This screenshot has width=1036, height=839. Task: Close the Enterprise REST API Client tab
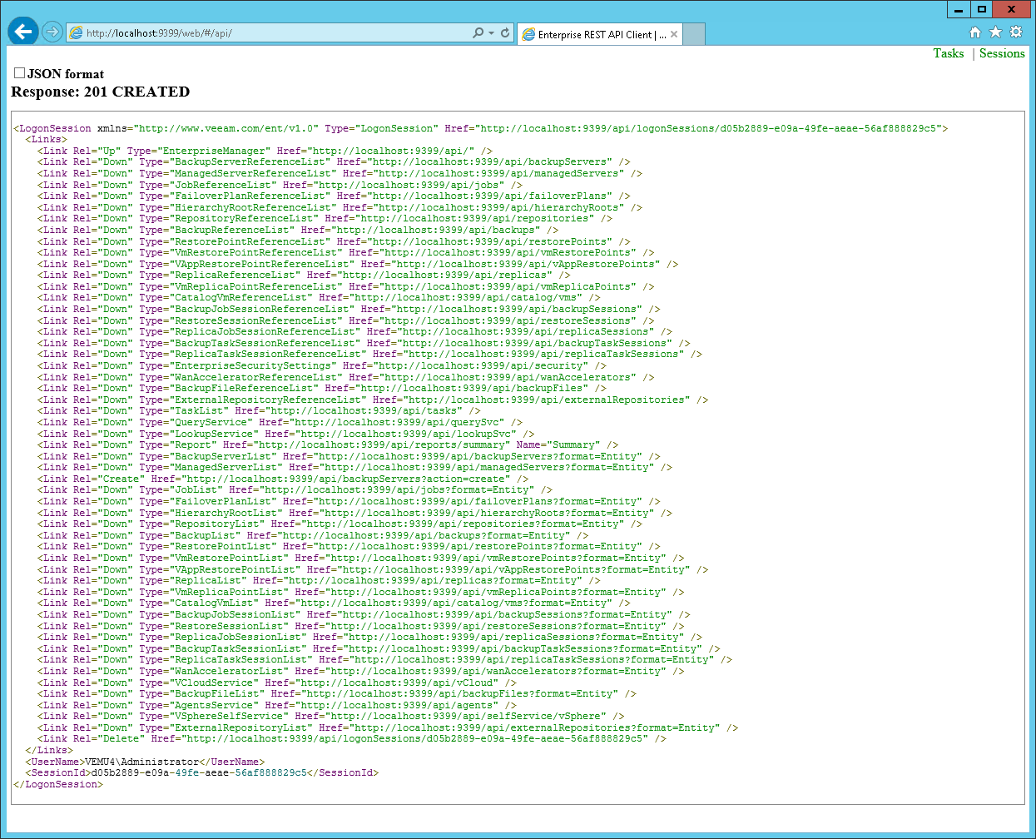pos(674,34)
